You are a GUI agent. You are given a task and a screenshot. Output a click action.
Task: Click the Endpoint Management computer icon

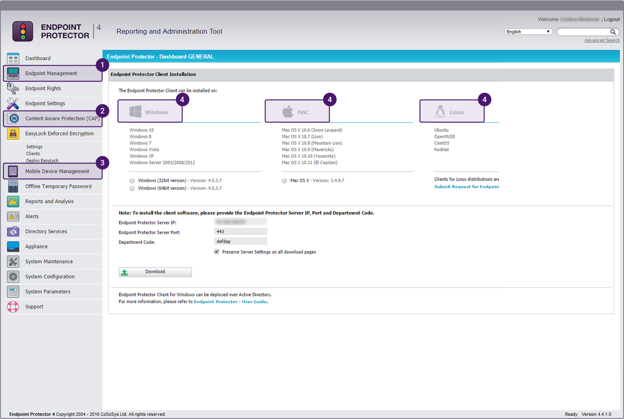tap(13, 73)
